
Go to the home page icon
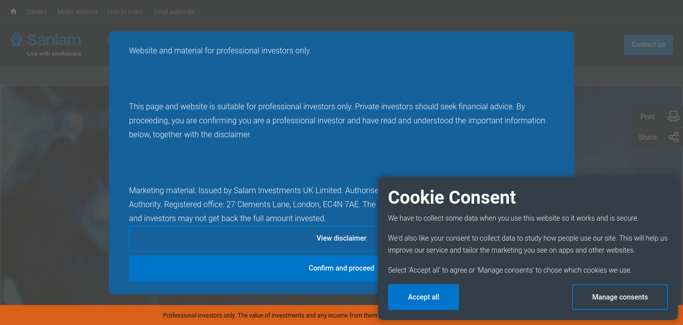tap(13, 11)
